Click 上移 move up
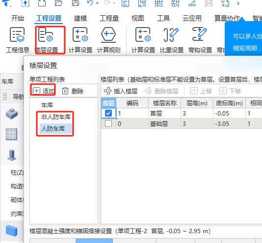 [201, 91]
